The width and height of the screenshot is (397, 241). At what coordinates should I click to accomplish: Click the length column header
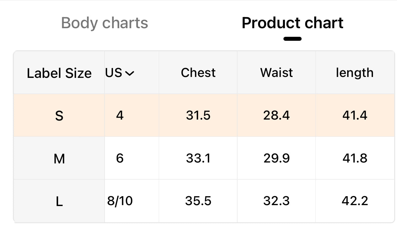tap(355, 73)
